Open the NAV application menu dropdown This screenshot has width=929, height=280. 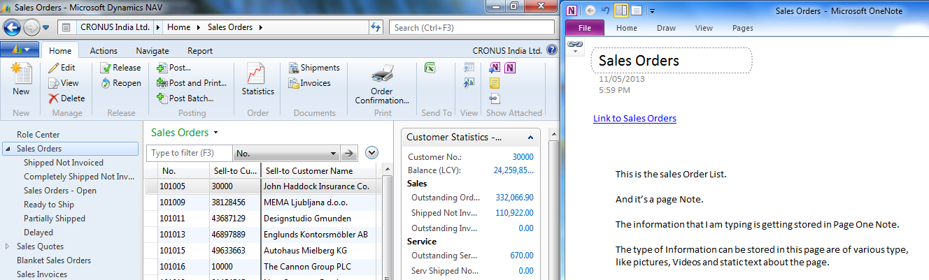(x=20, y=50)
